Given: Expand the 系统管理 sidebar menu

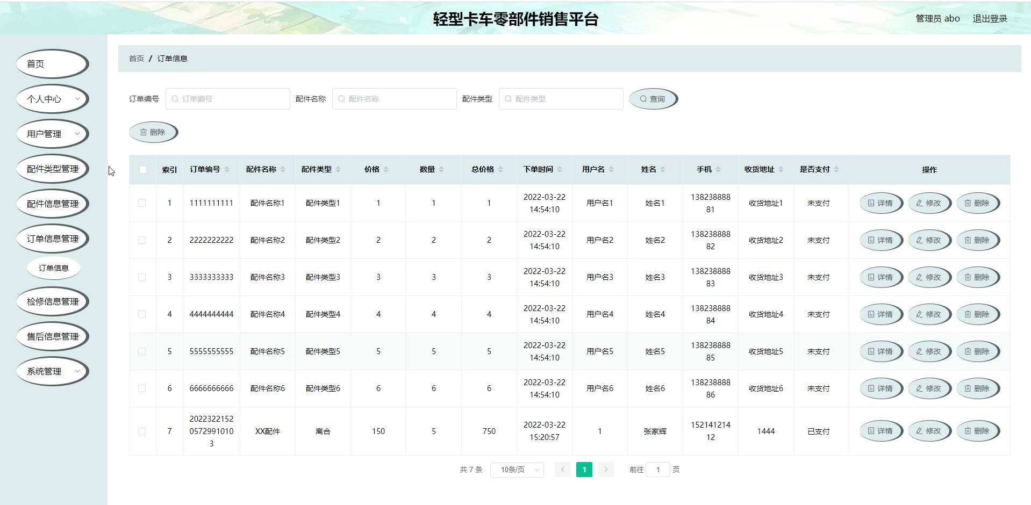Looking at the screenshot, I should coord(52,371).
